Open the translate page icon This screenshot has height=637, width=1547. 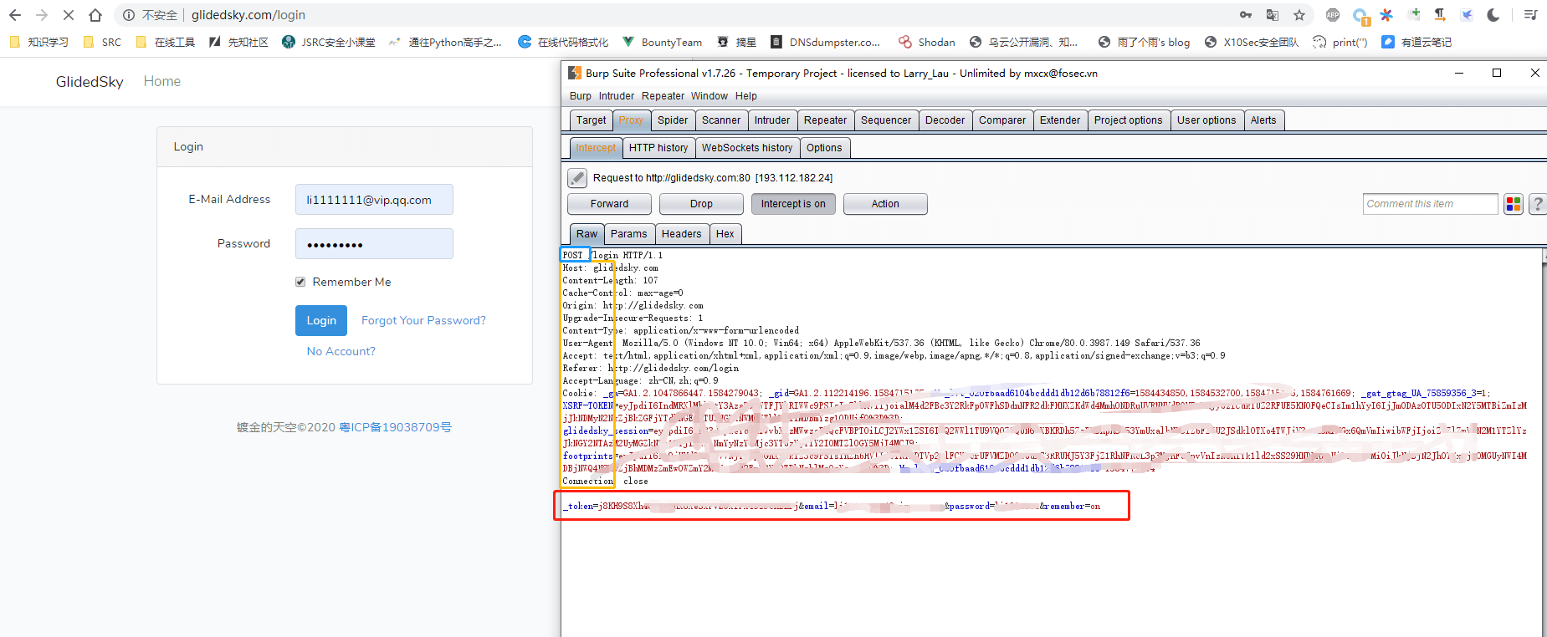click(x=1273, y=15)
